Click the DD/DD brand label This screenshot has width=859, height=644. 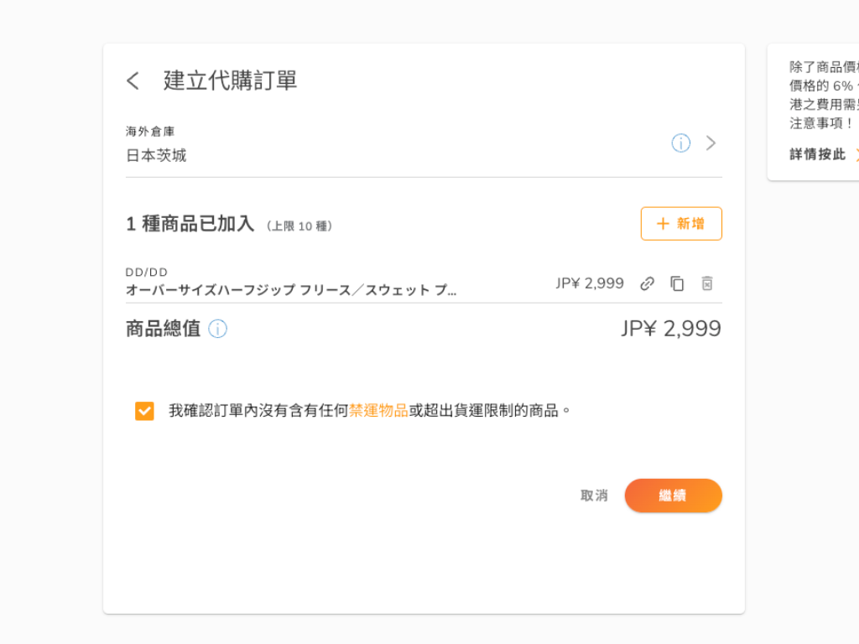point(147,273)
